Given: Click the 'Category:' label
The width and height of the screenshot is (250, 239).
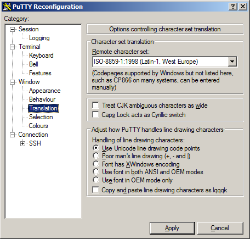Looking at the screenshot, I should click(x=16, y=19).
